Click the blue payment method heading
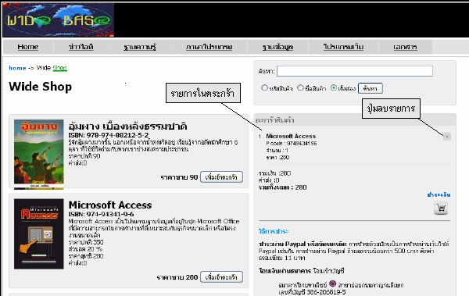The width and height of the screenshot is (469, 296). point(274,231)
